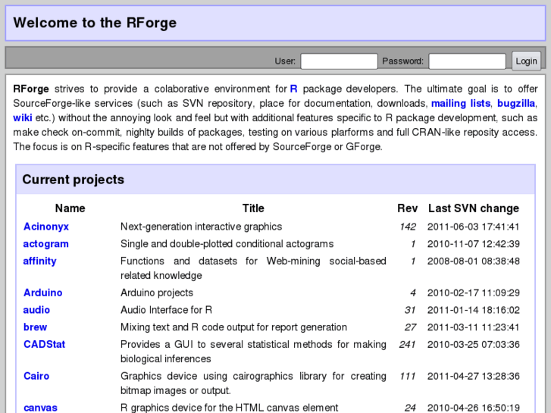The image size is (551, 413).
Task: Open the CADStat project link
Action: (x=44, y=345)
